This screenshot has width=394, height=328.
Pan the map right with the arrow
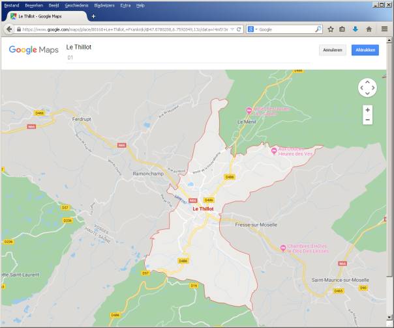pyautogui.click(x=373, y=88)
